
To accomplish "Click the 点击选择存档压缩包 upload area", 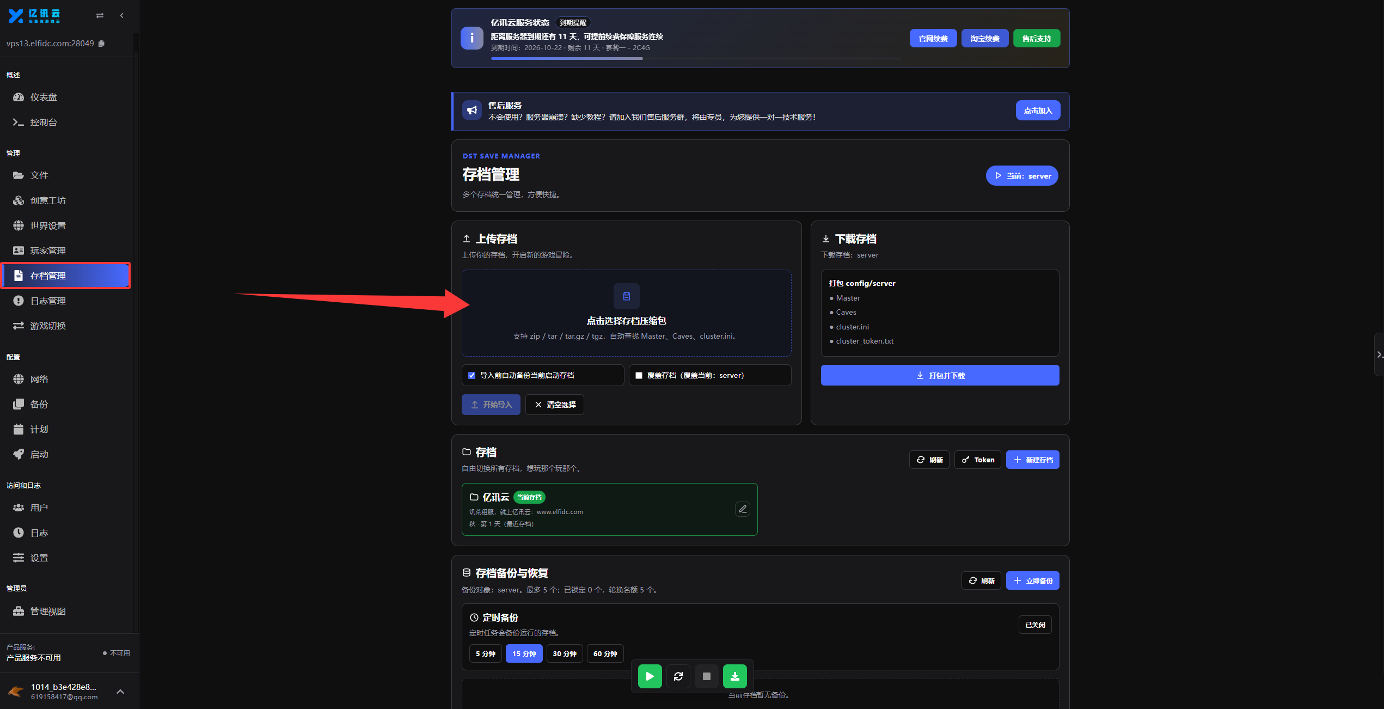I will 626,313.
